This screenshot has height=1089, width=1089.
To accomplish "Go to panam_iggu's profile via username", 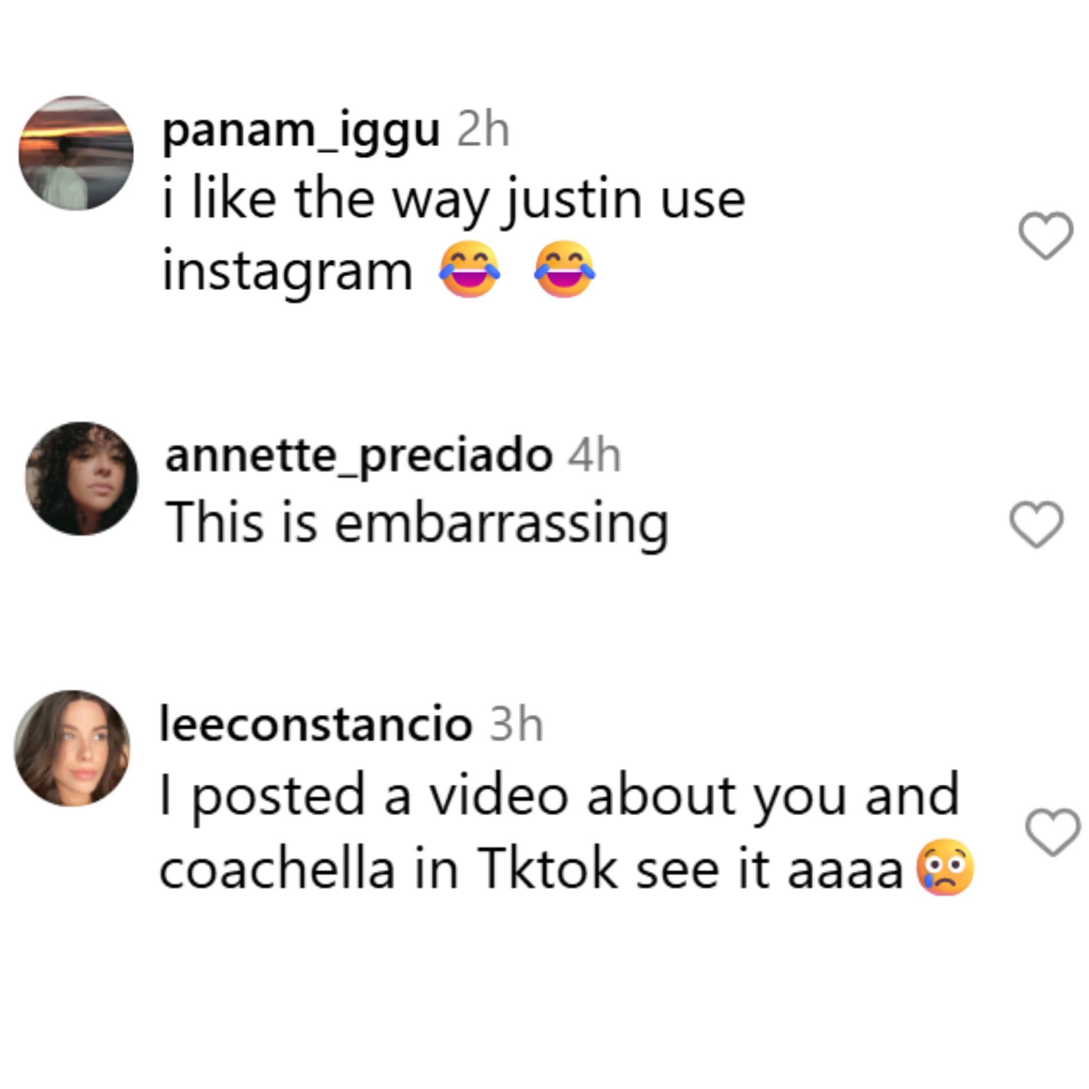I will click(301, 132).
